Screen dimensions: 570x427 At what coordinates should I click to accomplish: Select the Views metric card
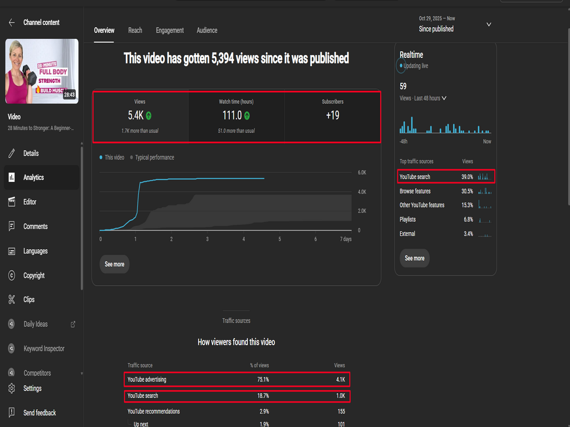[141, 117]
